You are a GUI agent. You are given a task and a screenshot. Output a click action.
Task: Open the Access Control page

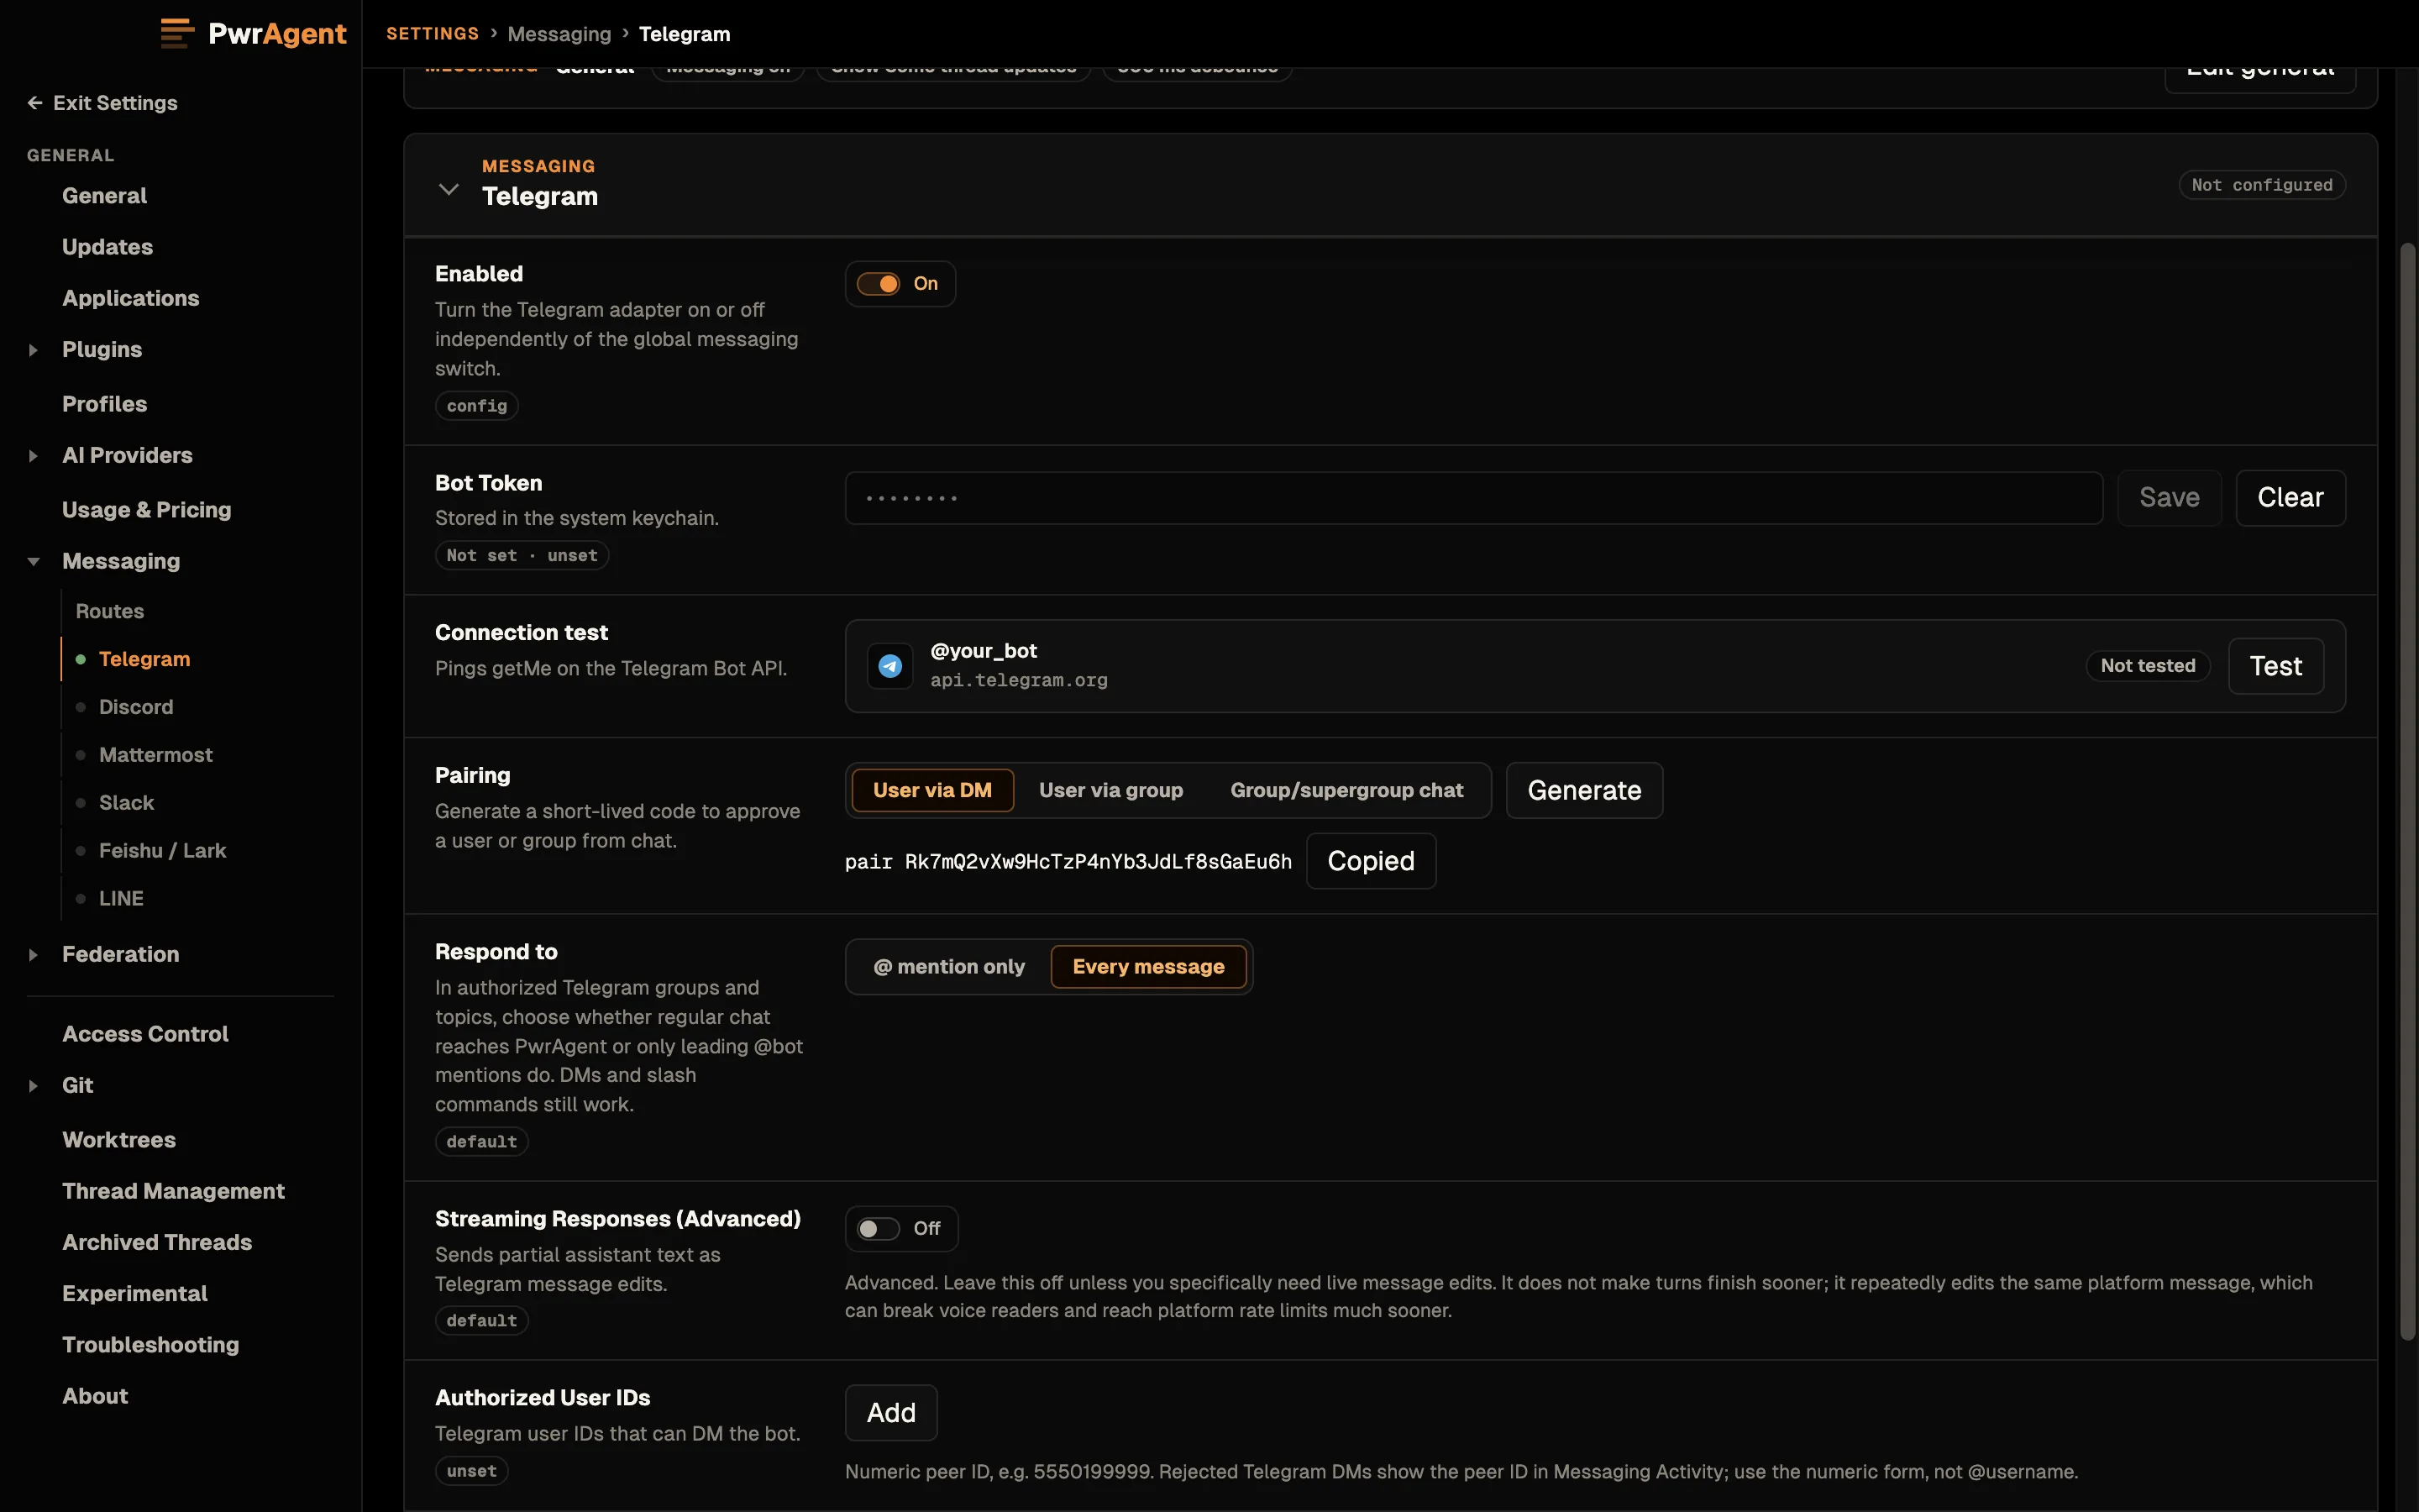[145, 1034]
